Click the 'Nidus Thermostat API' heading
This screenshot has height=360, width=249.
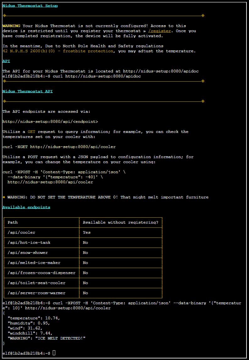27,91
